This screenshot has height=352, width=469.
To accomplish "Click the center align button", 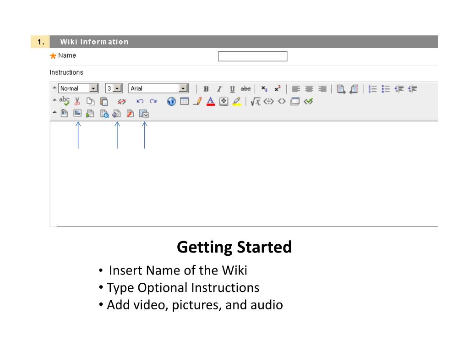I will (309, 89).
